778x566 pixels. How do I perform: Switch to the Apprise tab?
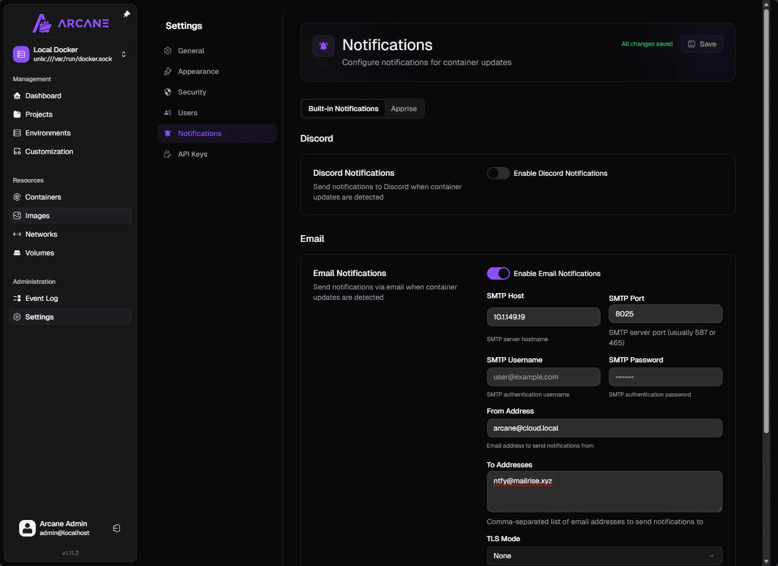coord(404,109)
